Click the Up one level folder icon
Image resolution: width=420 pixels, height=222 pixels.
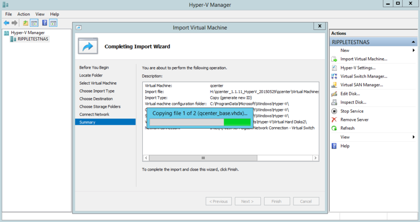coord(25,23)
